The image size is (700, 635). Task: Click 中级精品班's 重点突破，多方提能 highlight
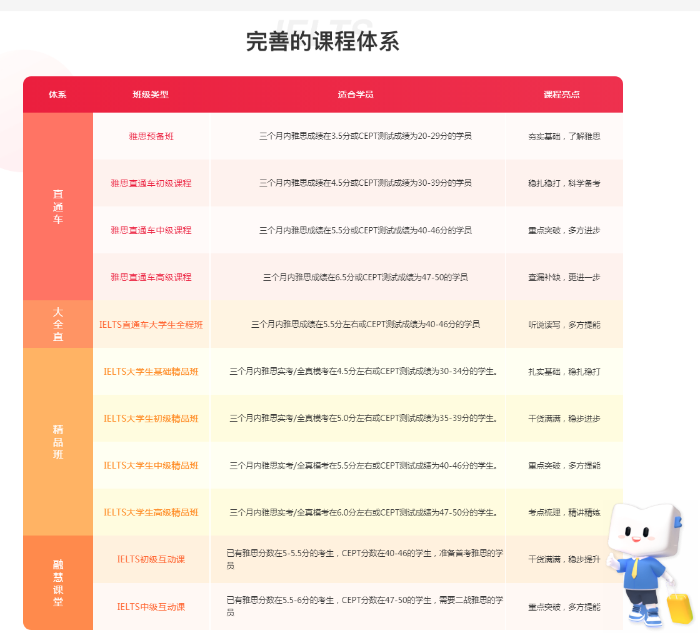(564, 465)
